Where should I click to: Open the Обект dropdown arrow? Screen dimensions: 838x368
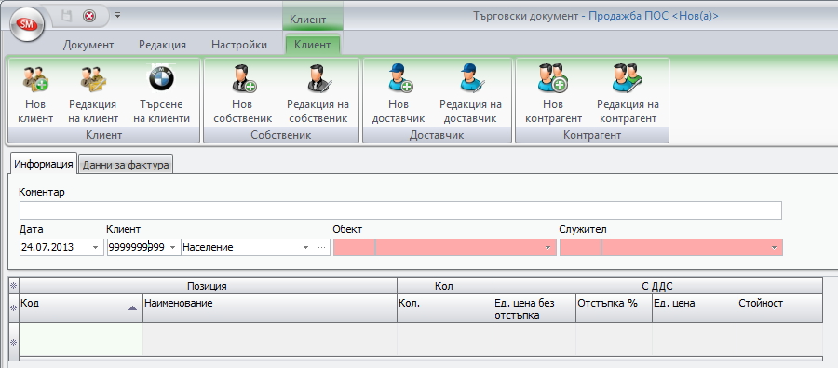click(x=547, y=248)
